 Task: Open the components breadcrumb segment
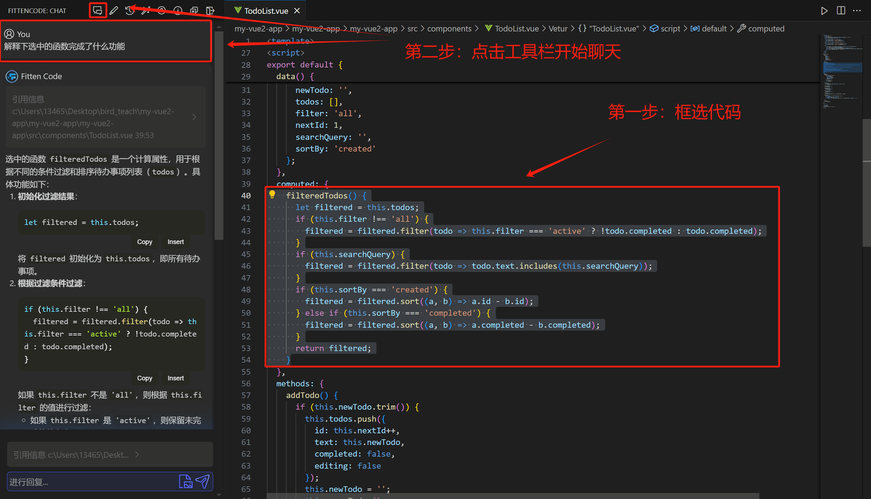449,28
